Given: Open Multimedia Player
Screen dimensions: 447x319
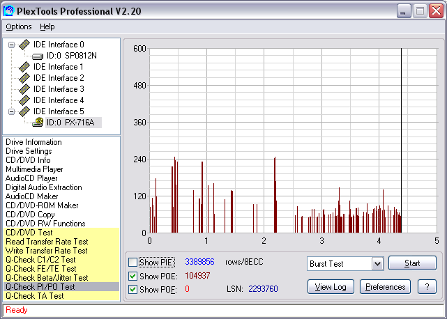Looking at the screenshot, I should point(34,169).
